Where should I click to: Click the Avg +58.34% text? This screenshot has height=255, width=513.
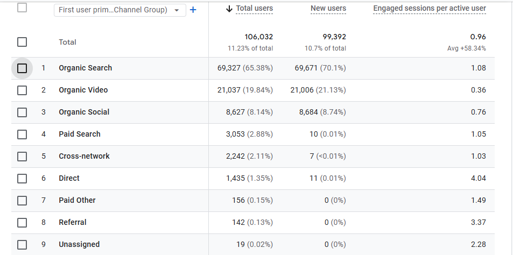467,48
